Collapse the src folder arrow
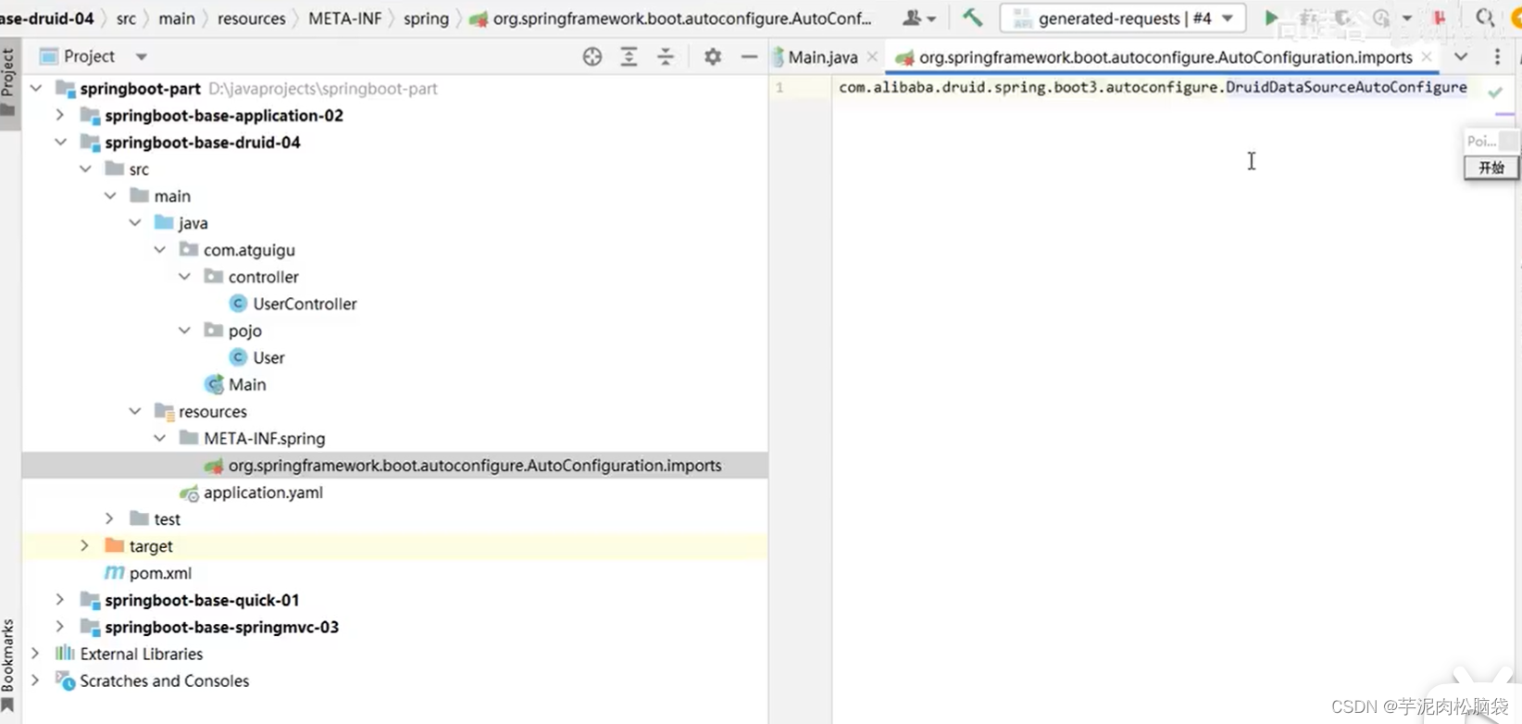 point(85,169)
